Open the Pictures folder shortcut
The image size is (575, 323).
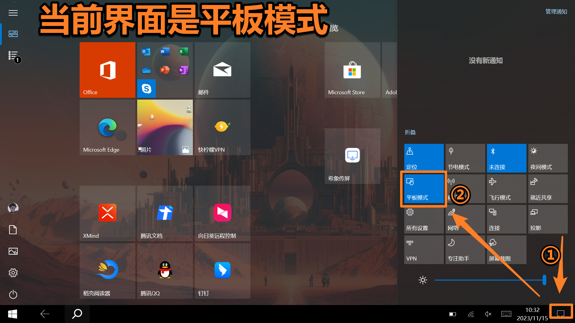tap(13, 251)
